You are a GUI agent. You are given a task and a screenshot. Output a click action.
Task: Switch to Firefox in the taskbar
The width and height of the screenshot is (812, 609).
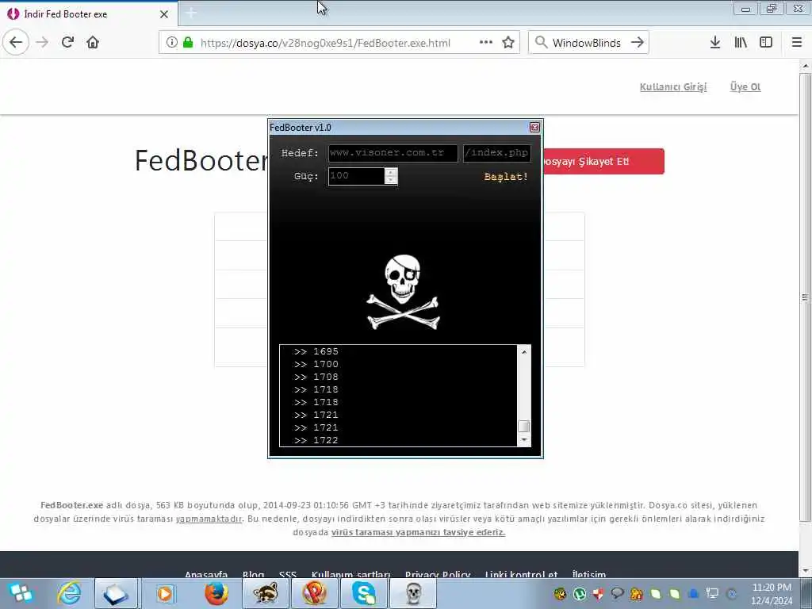point(216,593)
